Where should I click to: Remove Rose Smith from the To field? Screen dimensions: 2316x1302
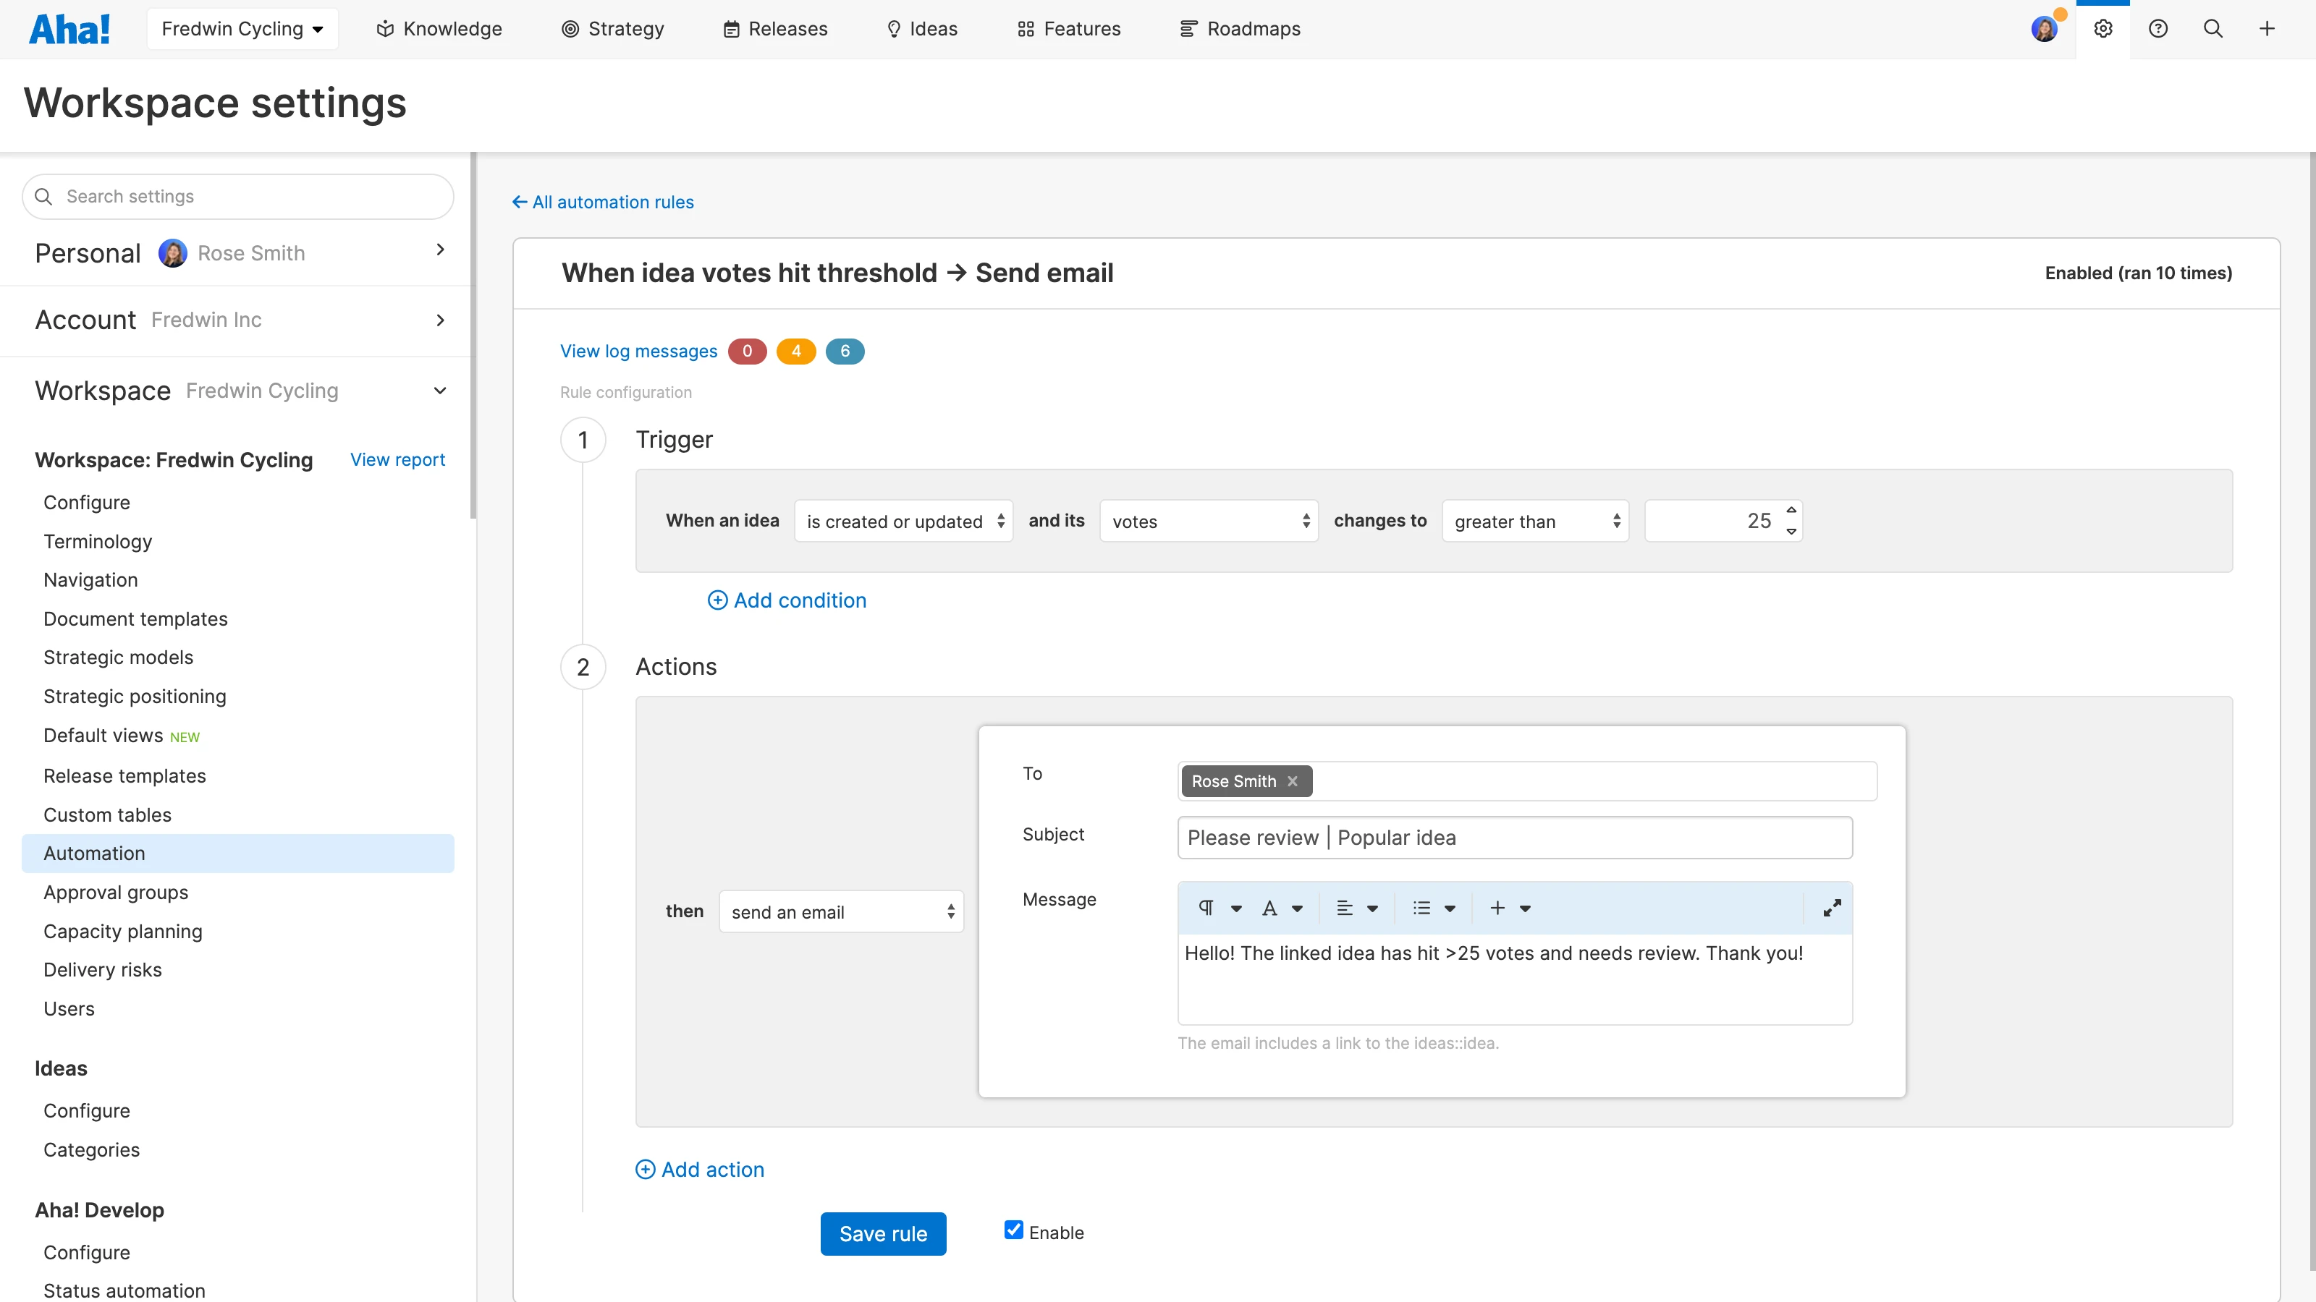(1293, 781)
